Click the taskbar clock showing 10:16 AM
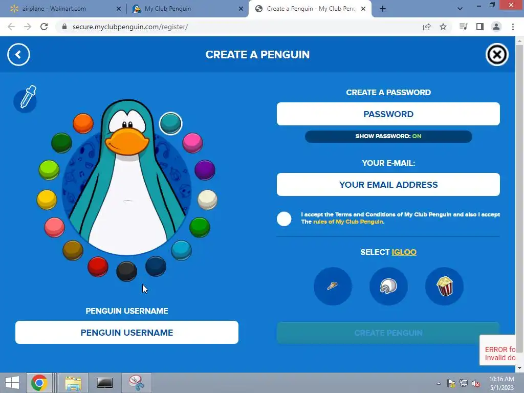The height and width of the screenshot is (393, 524). pos(501,383)
